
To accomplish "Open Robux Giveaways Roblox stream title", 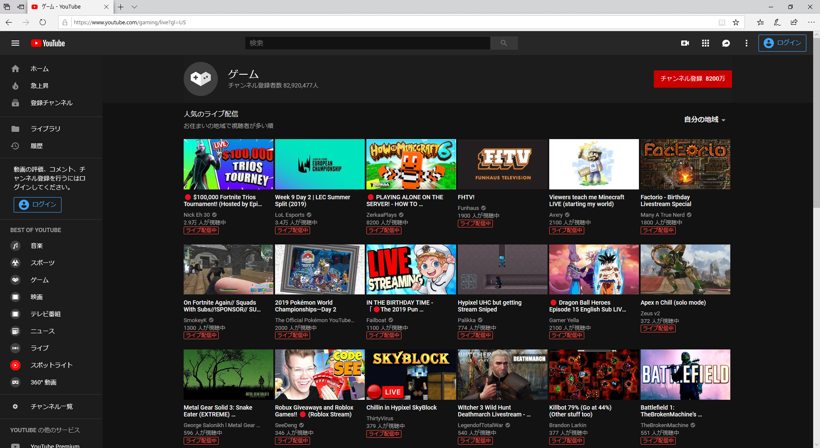I will [314, 411].
